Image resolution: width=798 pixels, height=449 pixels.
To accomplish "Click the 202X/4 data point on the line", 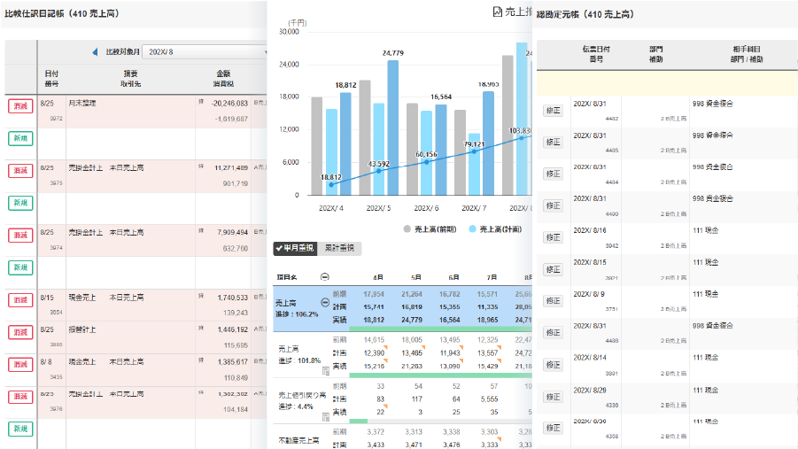I will click(331, 184).
